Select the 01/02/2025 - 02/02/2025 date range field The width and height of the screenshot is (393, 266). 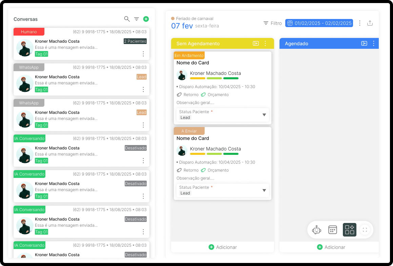tap(319, 23)
